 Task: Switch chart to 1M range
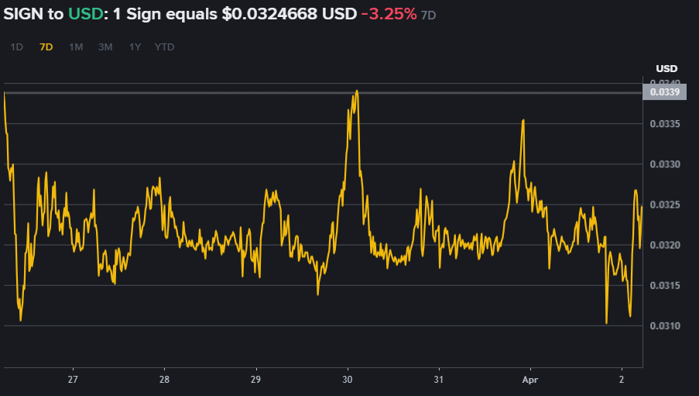click(76, 46)
